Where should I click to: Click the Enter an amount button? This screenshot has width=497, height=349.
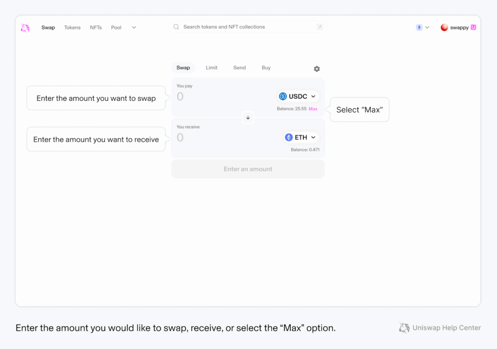click(x=248, y=169)
